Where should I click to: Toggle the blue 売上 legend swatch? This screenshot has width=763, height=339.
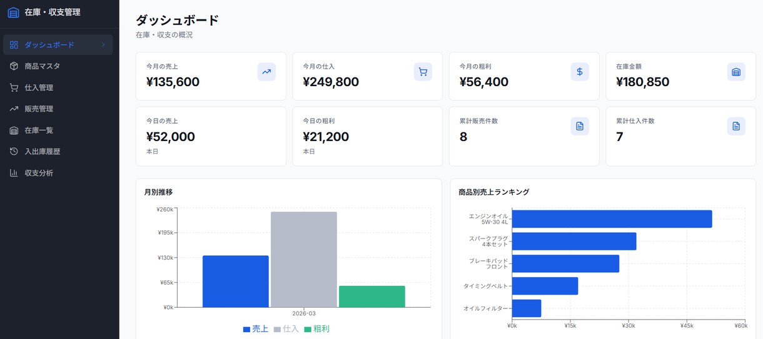click(x=246, y=329)
